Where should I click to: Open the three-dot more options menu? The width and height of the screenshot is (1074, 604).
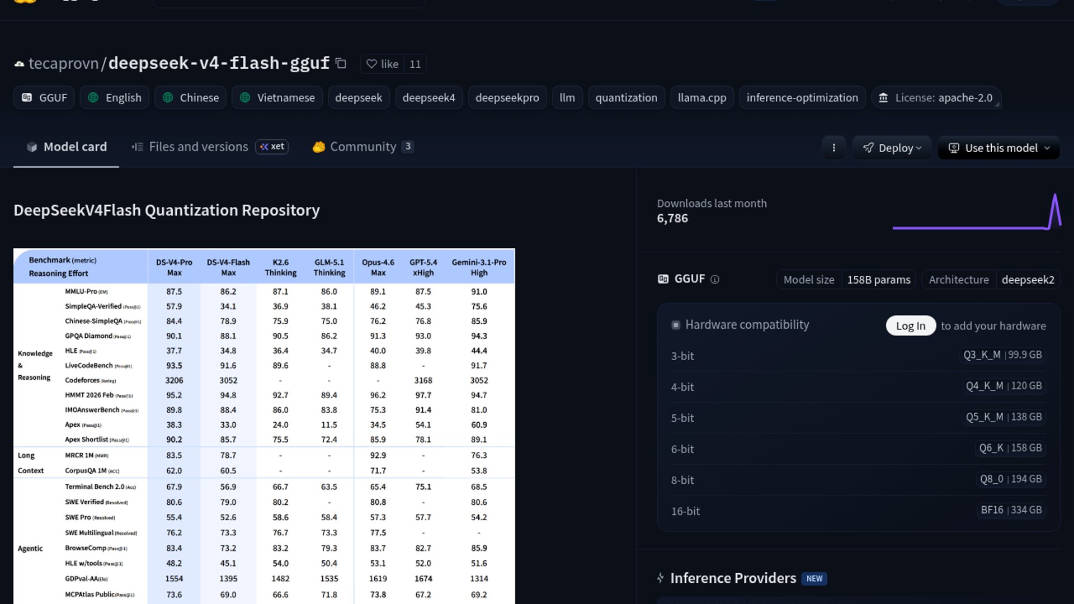[x=833, y=148]
